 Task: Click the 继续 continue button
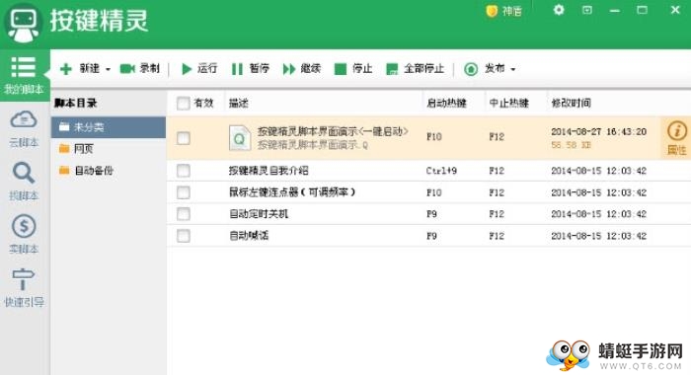click(302, 69)
